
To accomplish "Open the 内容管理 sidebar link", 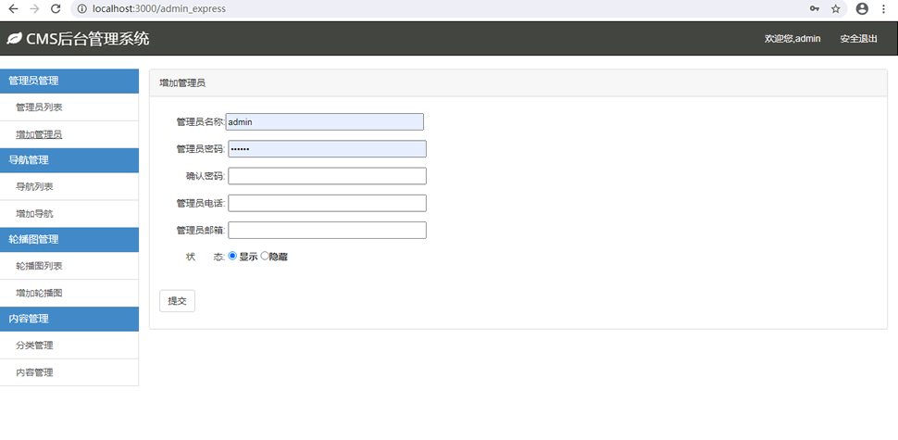I will tap(34, 372).
